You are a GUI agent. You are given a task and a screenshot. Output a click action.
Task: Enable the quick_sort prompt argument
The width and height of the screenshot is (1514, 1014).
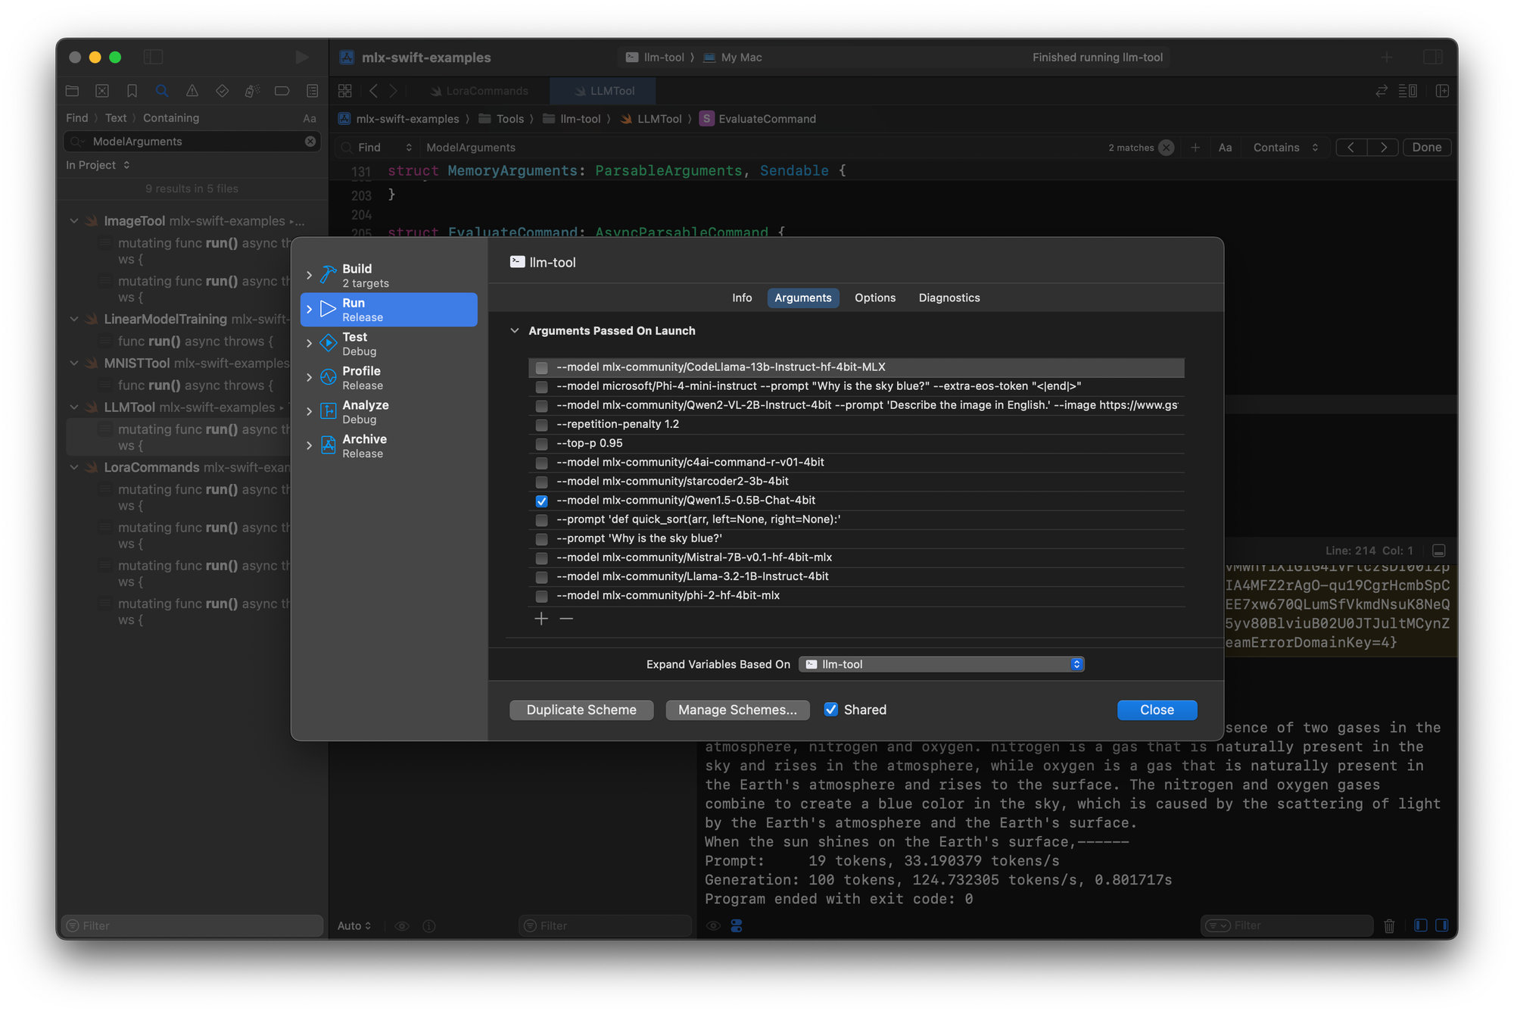(x=541, y=519)
